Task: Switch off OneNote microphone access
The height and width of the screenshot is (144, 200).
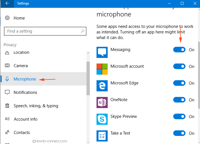Action: (179, 100)
